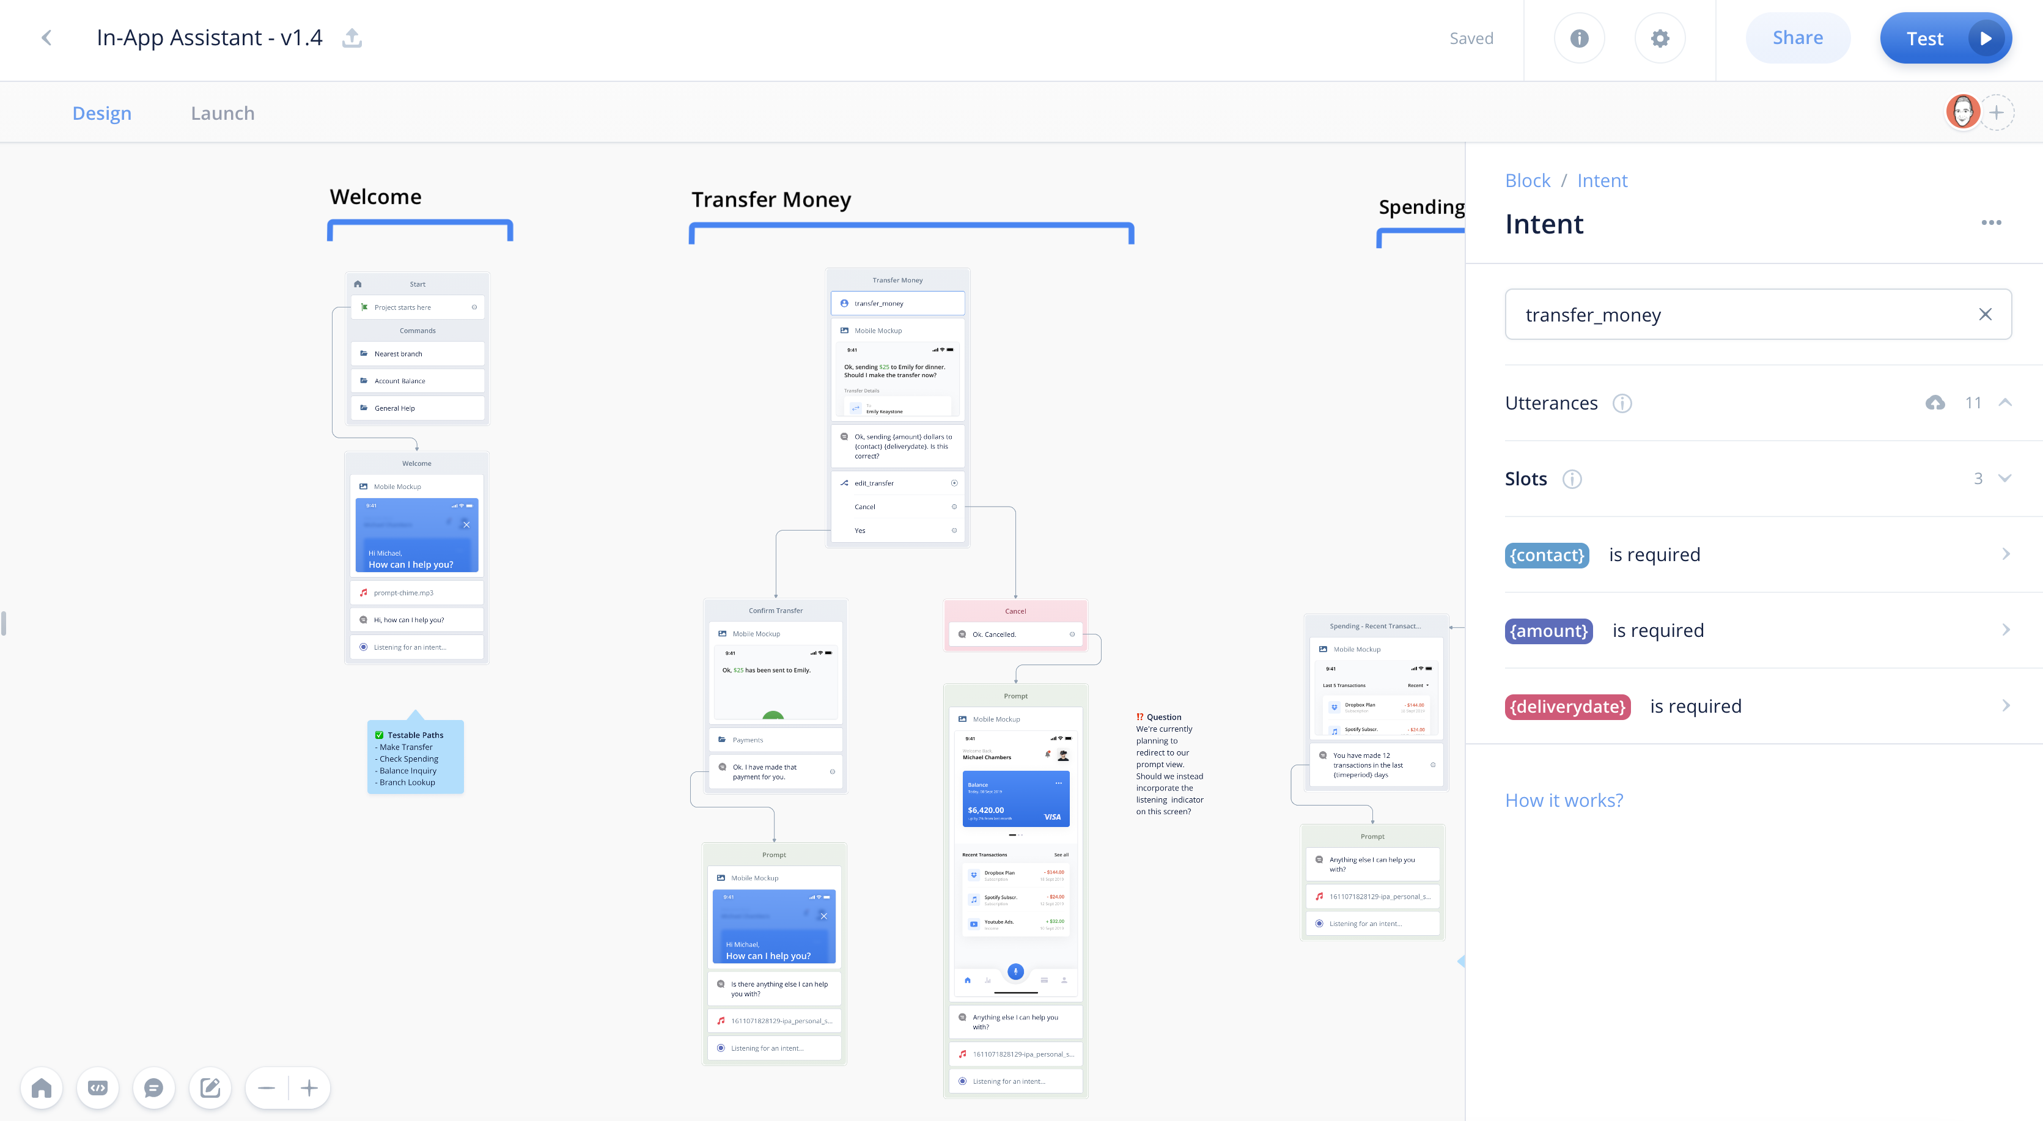Screen dimensions: 2043x1121
Task: Expand the {deliverydate} slot row
Action: 2006,705
